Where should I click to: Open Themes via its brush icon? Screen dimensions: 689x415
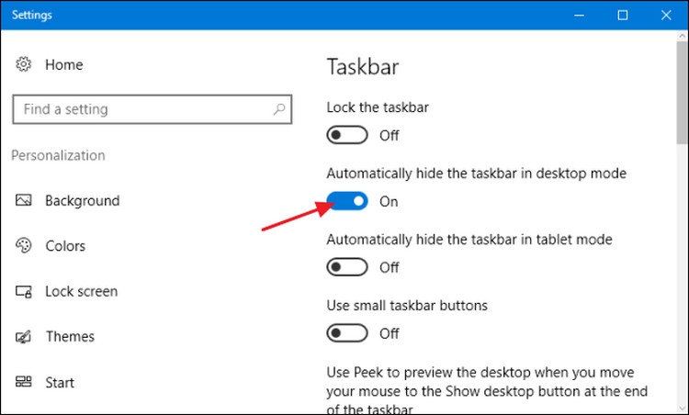click(23, 336)
